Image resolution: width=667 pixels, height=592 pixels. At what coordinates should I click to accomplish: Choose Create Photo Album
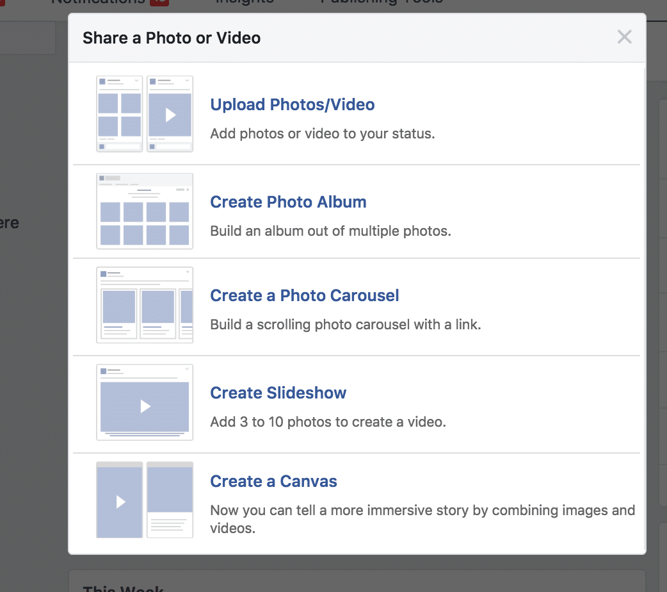tap(288, 202)
